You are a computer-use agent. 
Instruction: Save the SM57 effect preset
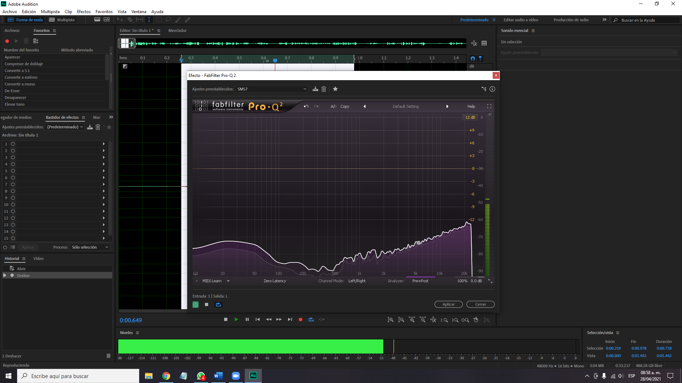tap(315, 89)
